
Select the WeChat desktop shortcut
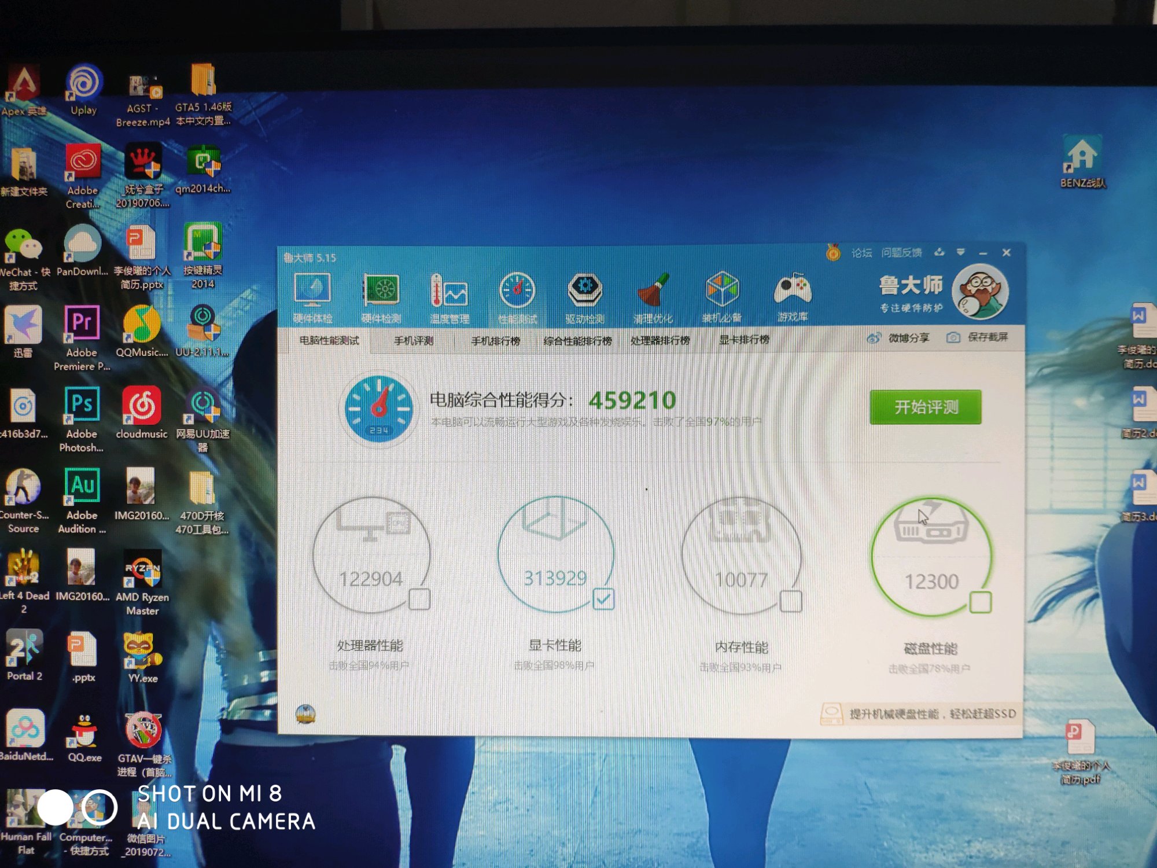24,259
